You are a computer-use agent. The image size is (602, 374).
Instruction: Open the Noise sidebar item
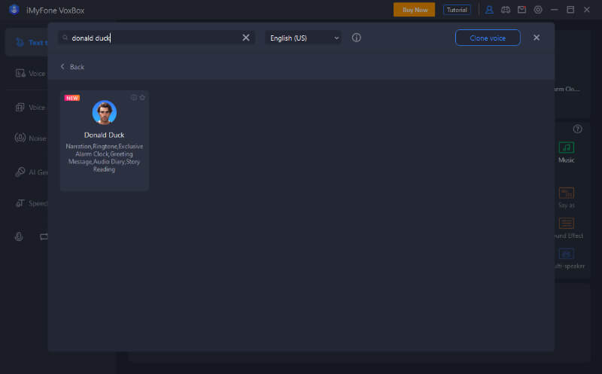[30, 138]
